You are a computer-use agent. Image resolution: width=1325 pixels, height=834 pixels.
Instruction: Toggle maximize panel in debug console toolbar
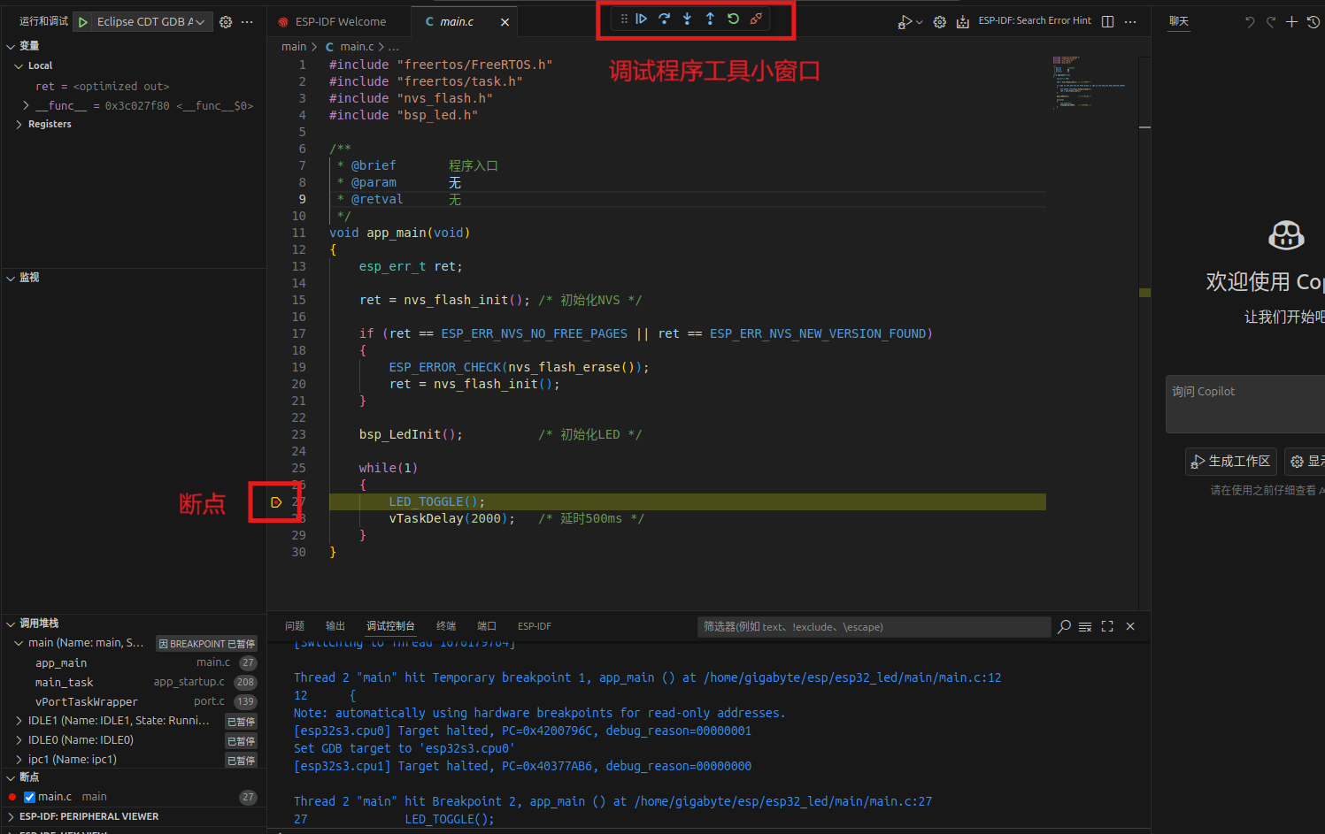pyautogui.click(x=1107, y=626)
